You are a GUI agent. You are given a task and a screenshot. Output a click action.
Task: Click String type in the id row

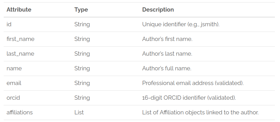(x=82, y=24)
